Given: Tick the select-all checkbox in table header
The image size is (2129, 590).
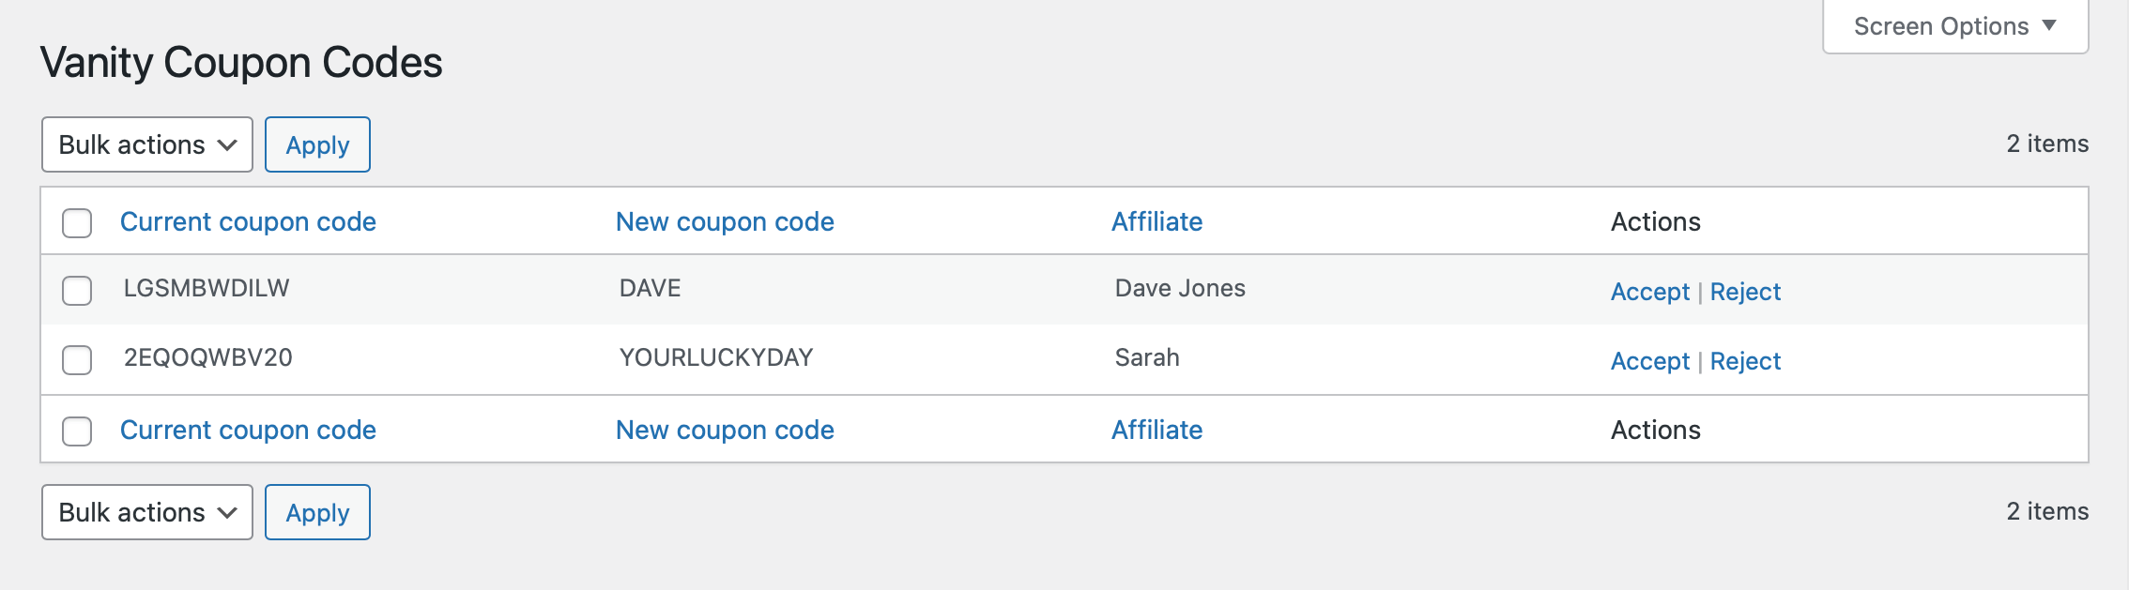Looking at the screenshot, I should (x=77, y=223).
